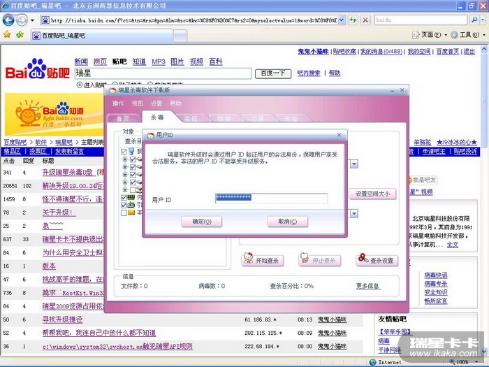
Task: Click the memory chip icon in scan tree
Action: [x=131, y=197]
